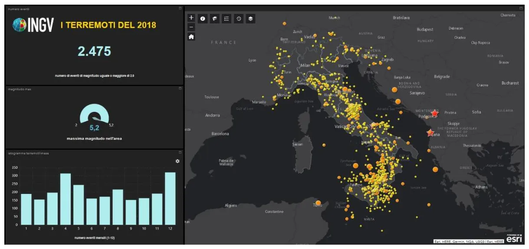Click numero eventi mensili (1-12) caption
Image resolution: width=529 pixels, height=249 pixels.
(94, 238)
